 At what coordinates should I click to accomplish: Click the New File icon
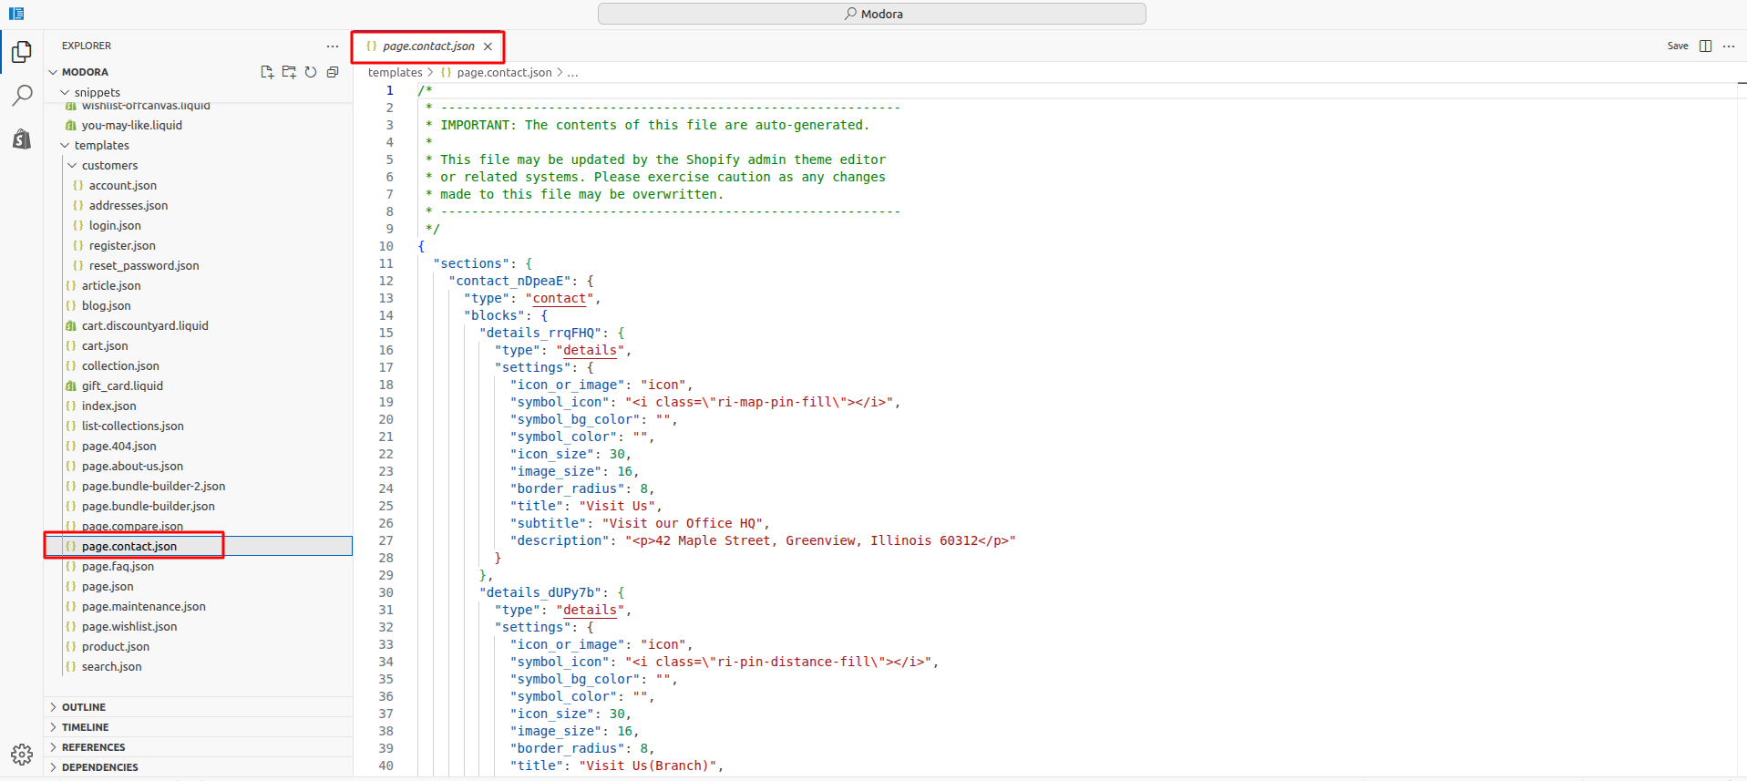pos(267,72)
